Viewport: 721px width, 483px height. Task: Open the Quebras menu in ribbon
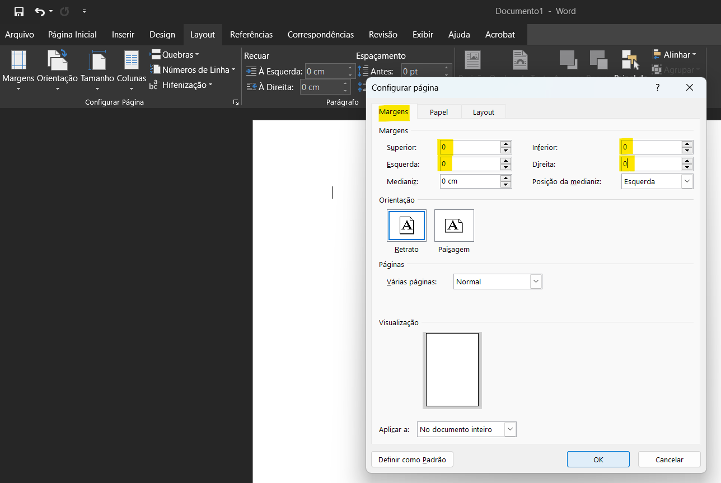175,55
